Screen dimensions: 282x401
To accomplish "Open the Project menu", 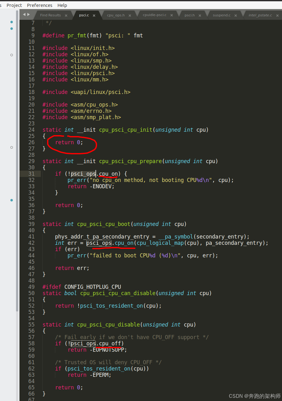I will pos(14,5).
